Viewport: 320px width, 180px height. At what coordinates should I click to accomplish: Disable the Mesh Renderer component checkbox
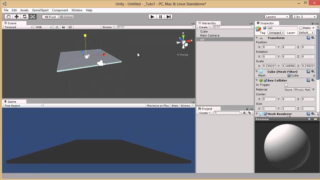265,114
